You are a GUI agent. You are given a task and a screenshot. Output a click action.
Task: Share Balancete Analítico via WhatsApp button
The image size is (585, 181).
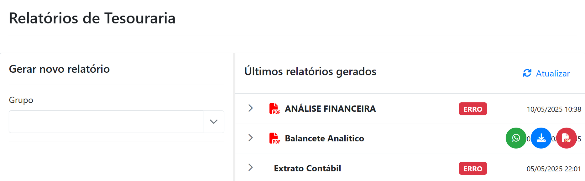point(516,138)
